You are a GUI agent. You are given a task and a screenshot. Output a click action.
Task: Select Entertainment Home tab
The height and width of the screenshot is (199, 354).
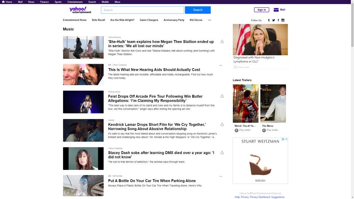coord(75,20)
